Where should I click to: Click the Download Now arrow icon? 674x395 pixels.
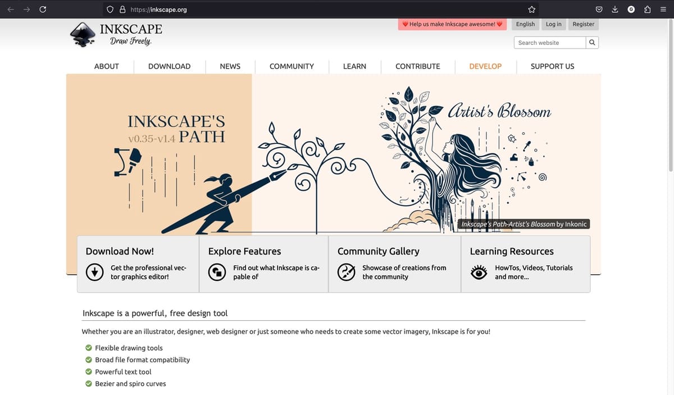tap(95, 273)
